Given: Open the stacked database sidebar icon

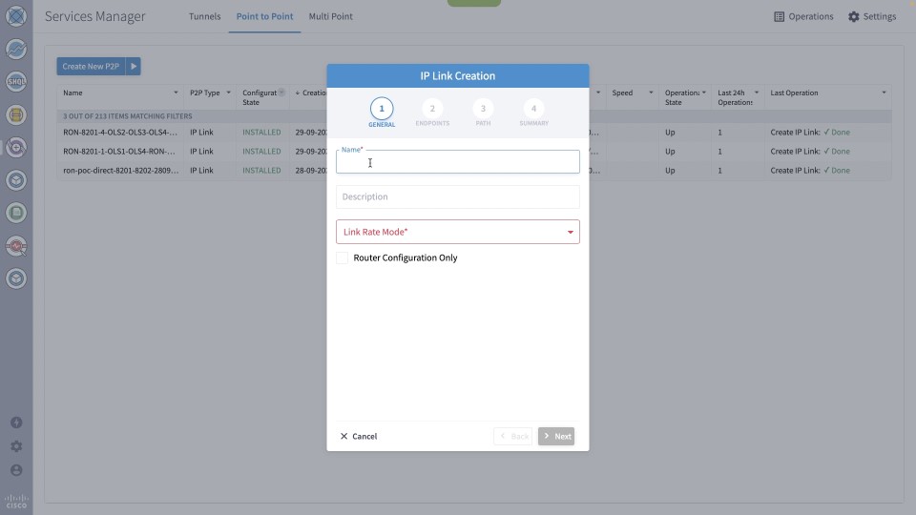Looking at the screenshot, I should pyautogui.click(x=16, y=115).
